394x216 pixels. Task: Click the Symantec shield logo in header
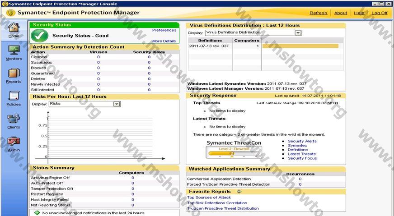point(11,13)
